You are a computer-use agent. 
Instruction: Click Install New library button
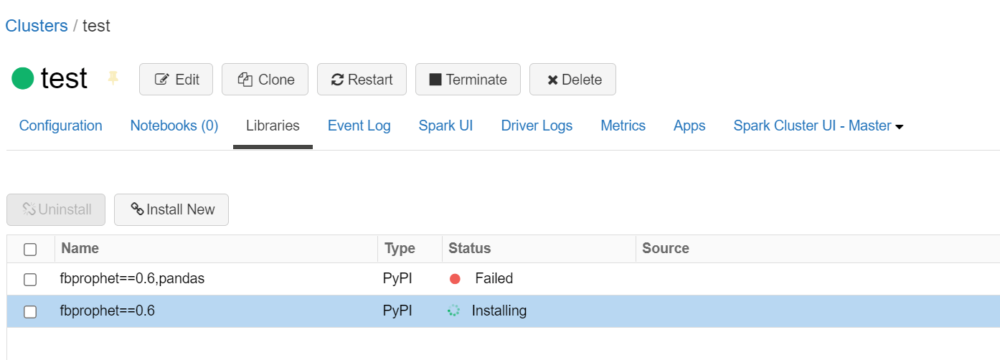point(171,209)
